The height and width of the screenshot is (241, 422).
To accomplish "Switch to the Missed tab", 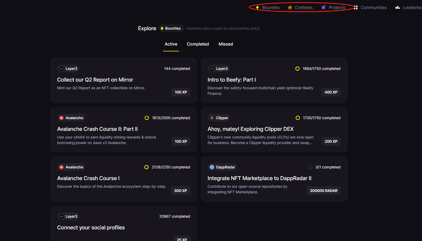I will pos(226,44).
